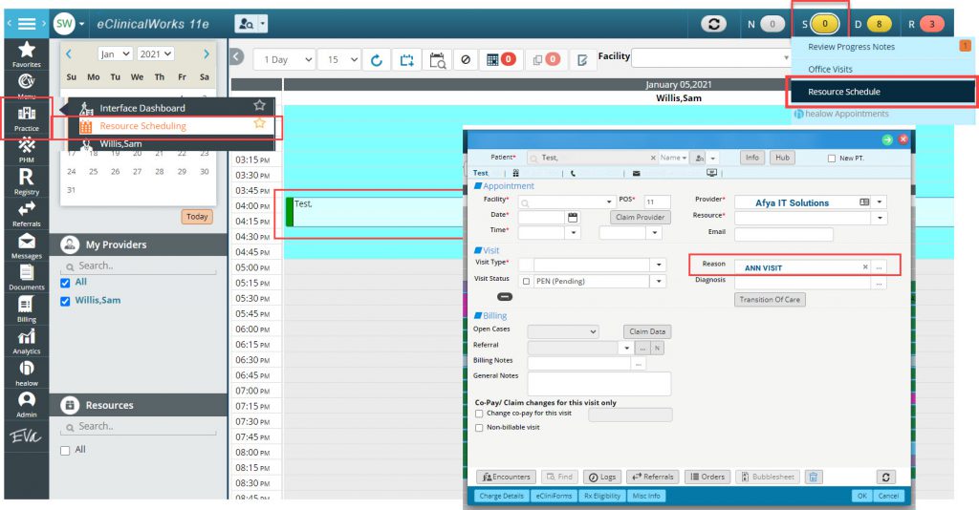
Task: Expand the Resource dropdown in dialog
Action: (880, 218)
